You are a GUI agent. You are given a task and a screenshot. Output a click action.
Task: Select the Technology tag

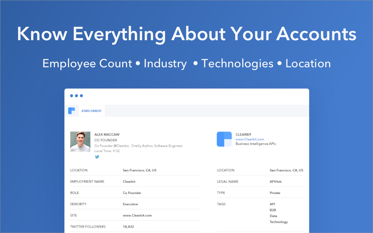click(x=279, y=222)
